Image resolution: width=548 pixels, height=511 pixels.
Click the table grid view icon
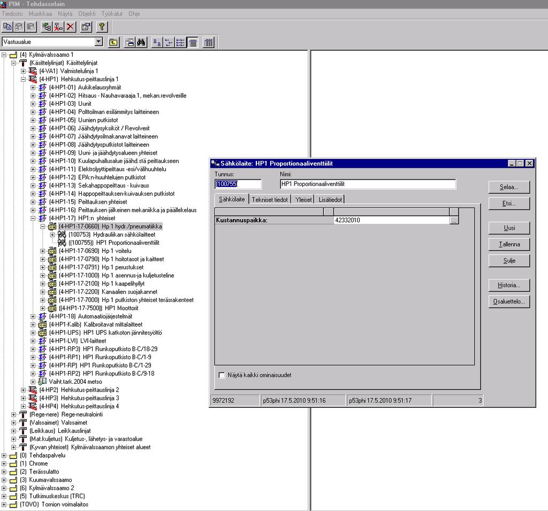tap(209, 43)
